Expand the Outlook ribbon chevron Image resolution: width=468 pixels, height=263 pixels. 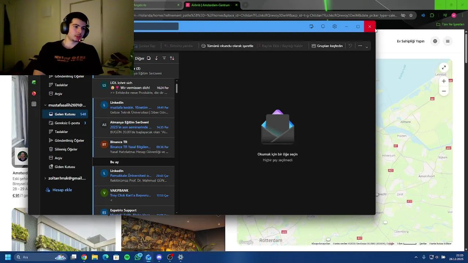tap(367, 47)
